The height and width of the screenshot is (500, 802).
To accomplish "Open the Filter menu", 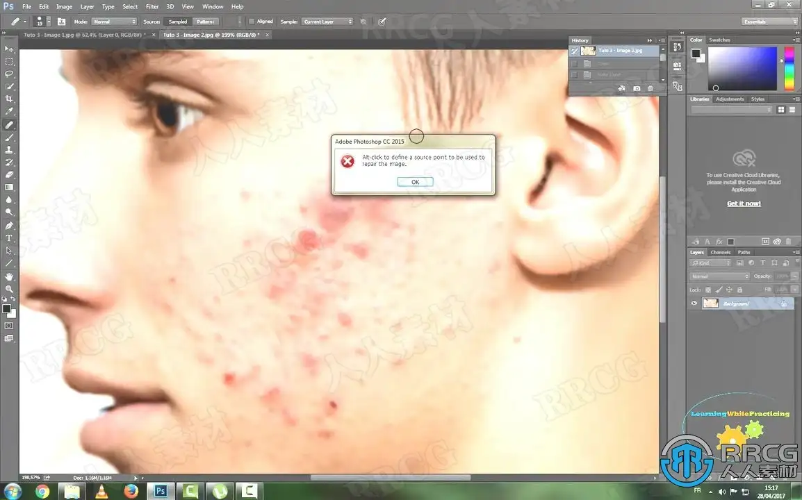I will coord(152,7).
